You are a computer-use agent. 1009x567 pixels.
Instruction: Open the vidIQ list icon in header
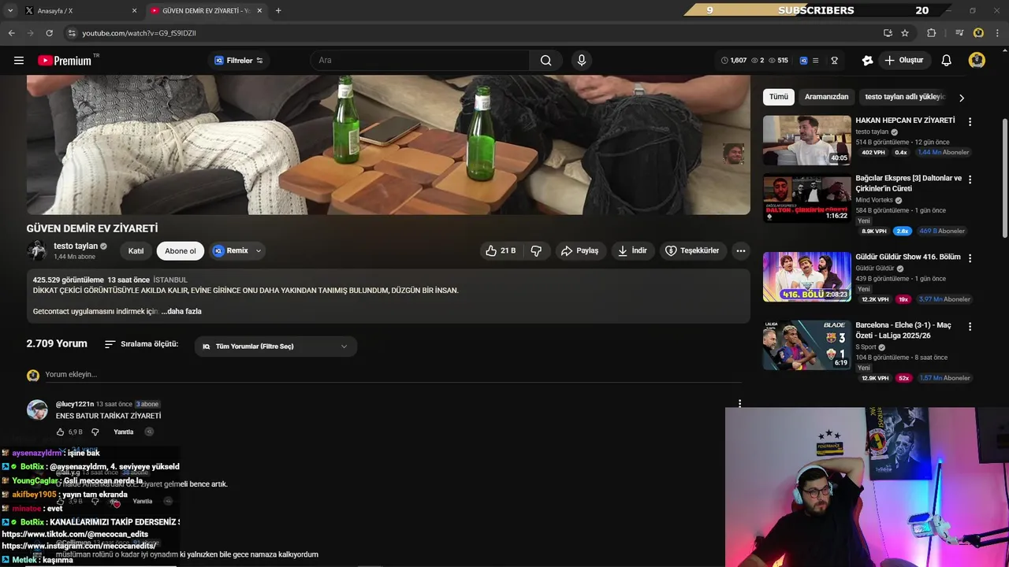coord(815,61)
